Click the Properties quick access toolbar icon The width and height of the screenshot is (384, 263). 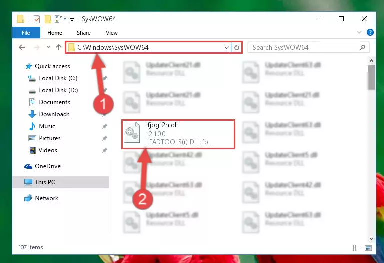coord(37,19)
